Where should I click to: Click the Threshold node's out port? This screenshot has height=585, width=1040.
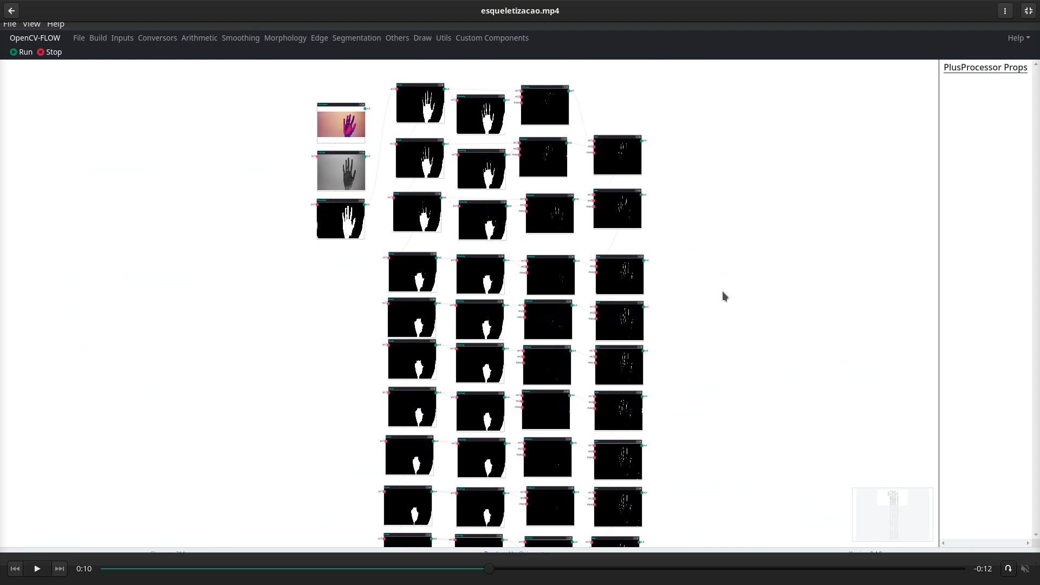[365, 204]
